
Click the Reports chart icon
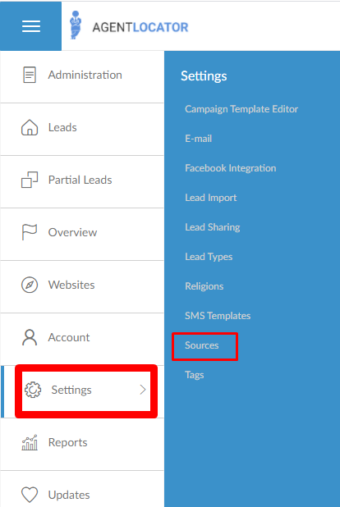point(30,442)
